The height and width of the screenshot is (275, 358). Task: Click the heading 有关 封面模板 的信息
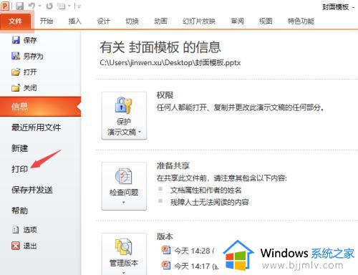tap(160, 47)
